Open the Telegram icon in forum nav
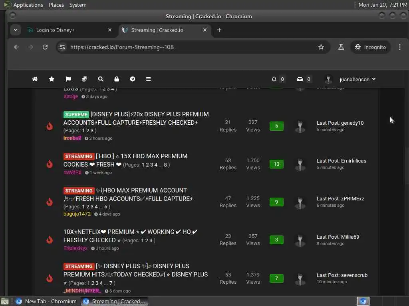 [x=133, y=79]
